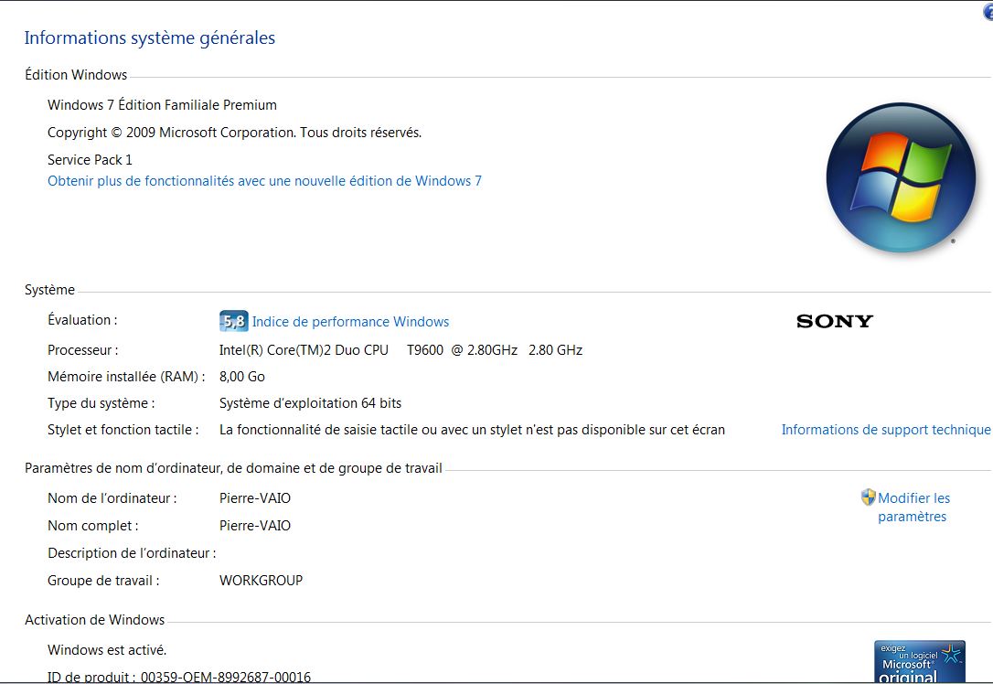Screen dimensions: 993x684
Task: Click the processor value Intel Core 2 Duo T9600
Action: [x=400, y=350]
